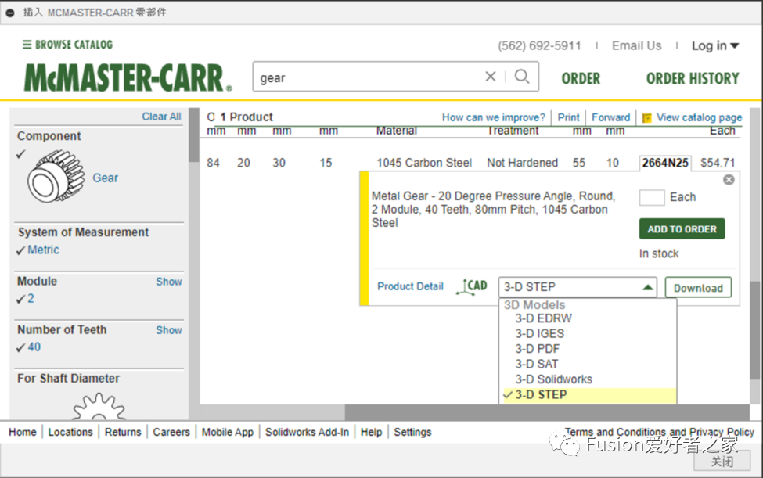Image resolution: width=763 pixels, height=478 pixels.
Task: Click the quantity input field
Action: pyautogui.click(x=652, y=197)
